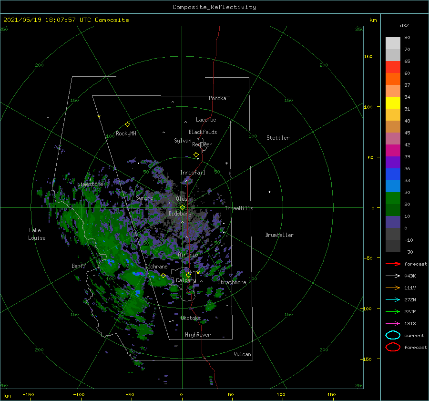Image resolution: width=429 pixels, height=401 pixels.
Task: Select the Blackfalds label
Action: pos(203,132)
